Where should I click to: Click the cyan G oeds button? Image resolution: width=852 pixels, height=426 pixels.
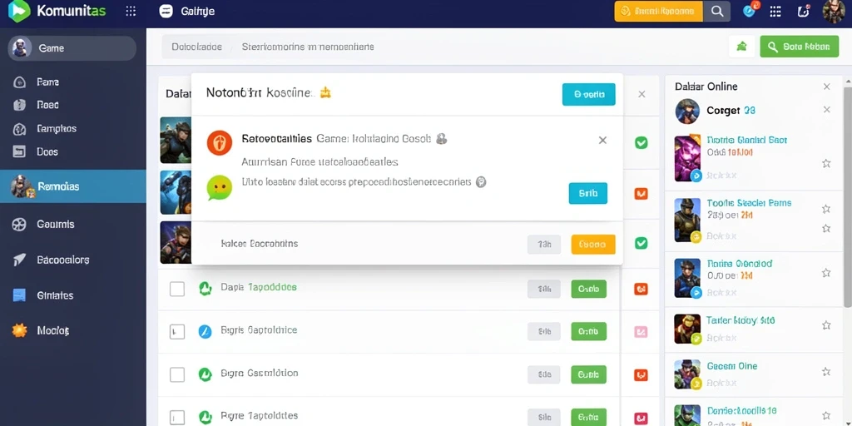(x=588, y=95)
